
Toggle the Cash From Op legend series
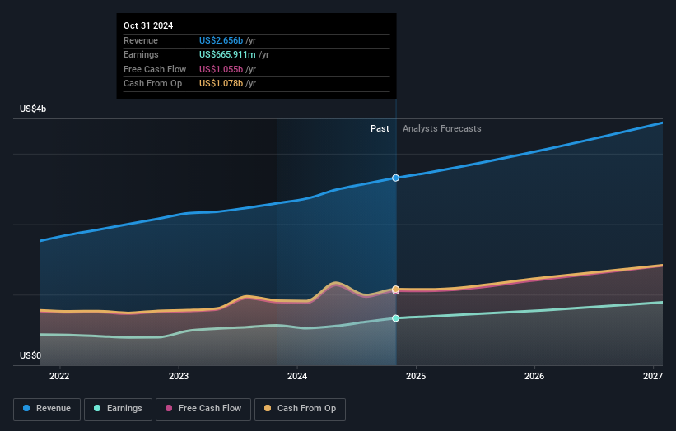tap(300, 409)
